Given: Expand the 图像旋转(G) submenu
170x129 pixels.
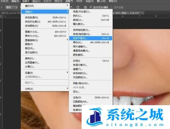Looking at the screenshot, I should 45,40.
